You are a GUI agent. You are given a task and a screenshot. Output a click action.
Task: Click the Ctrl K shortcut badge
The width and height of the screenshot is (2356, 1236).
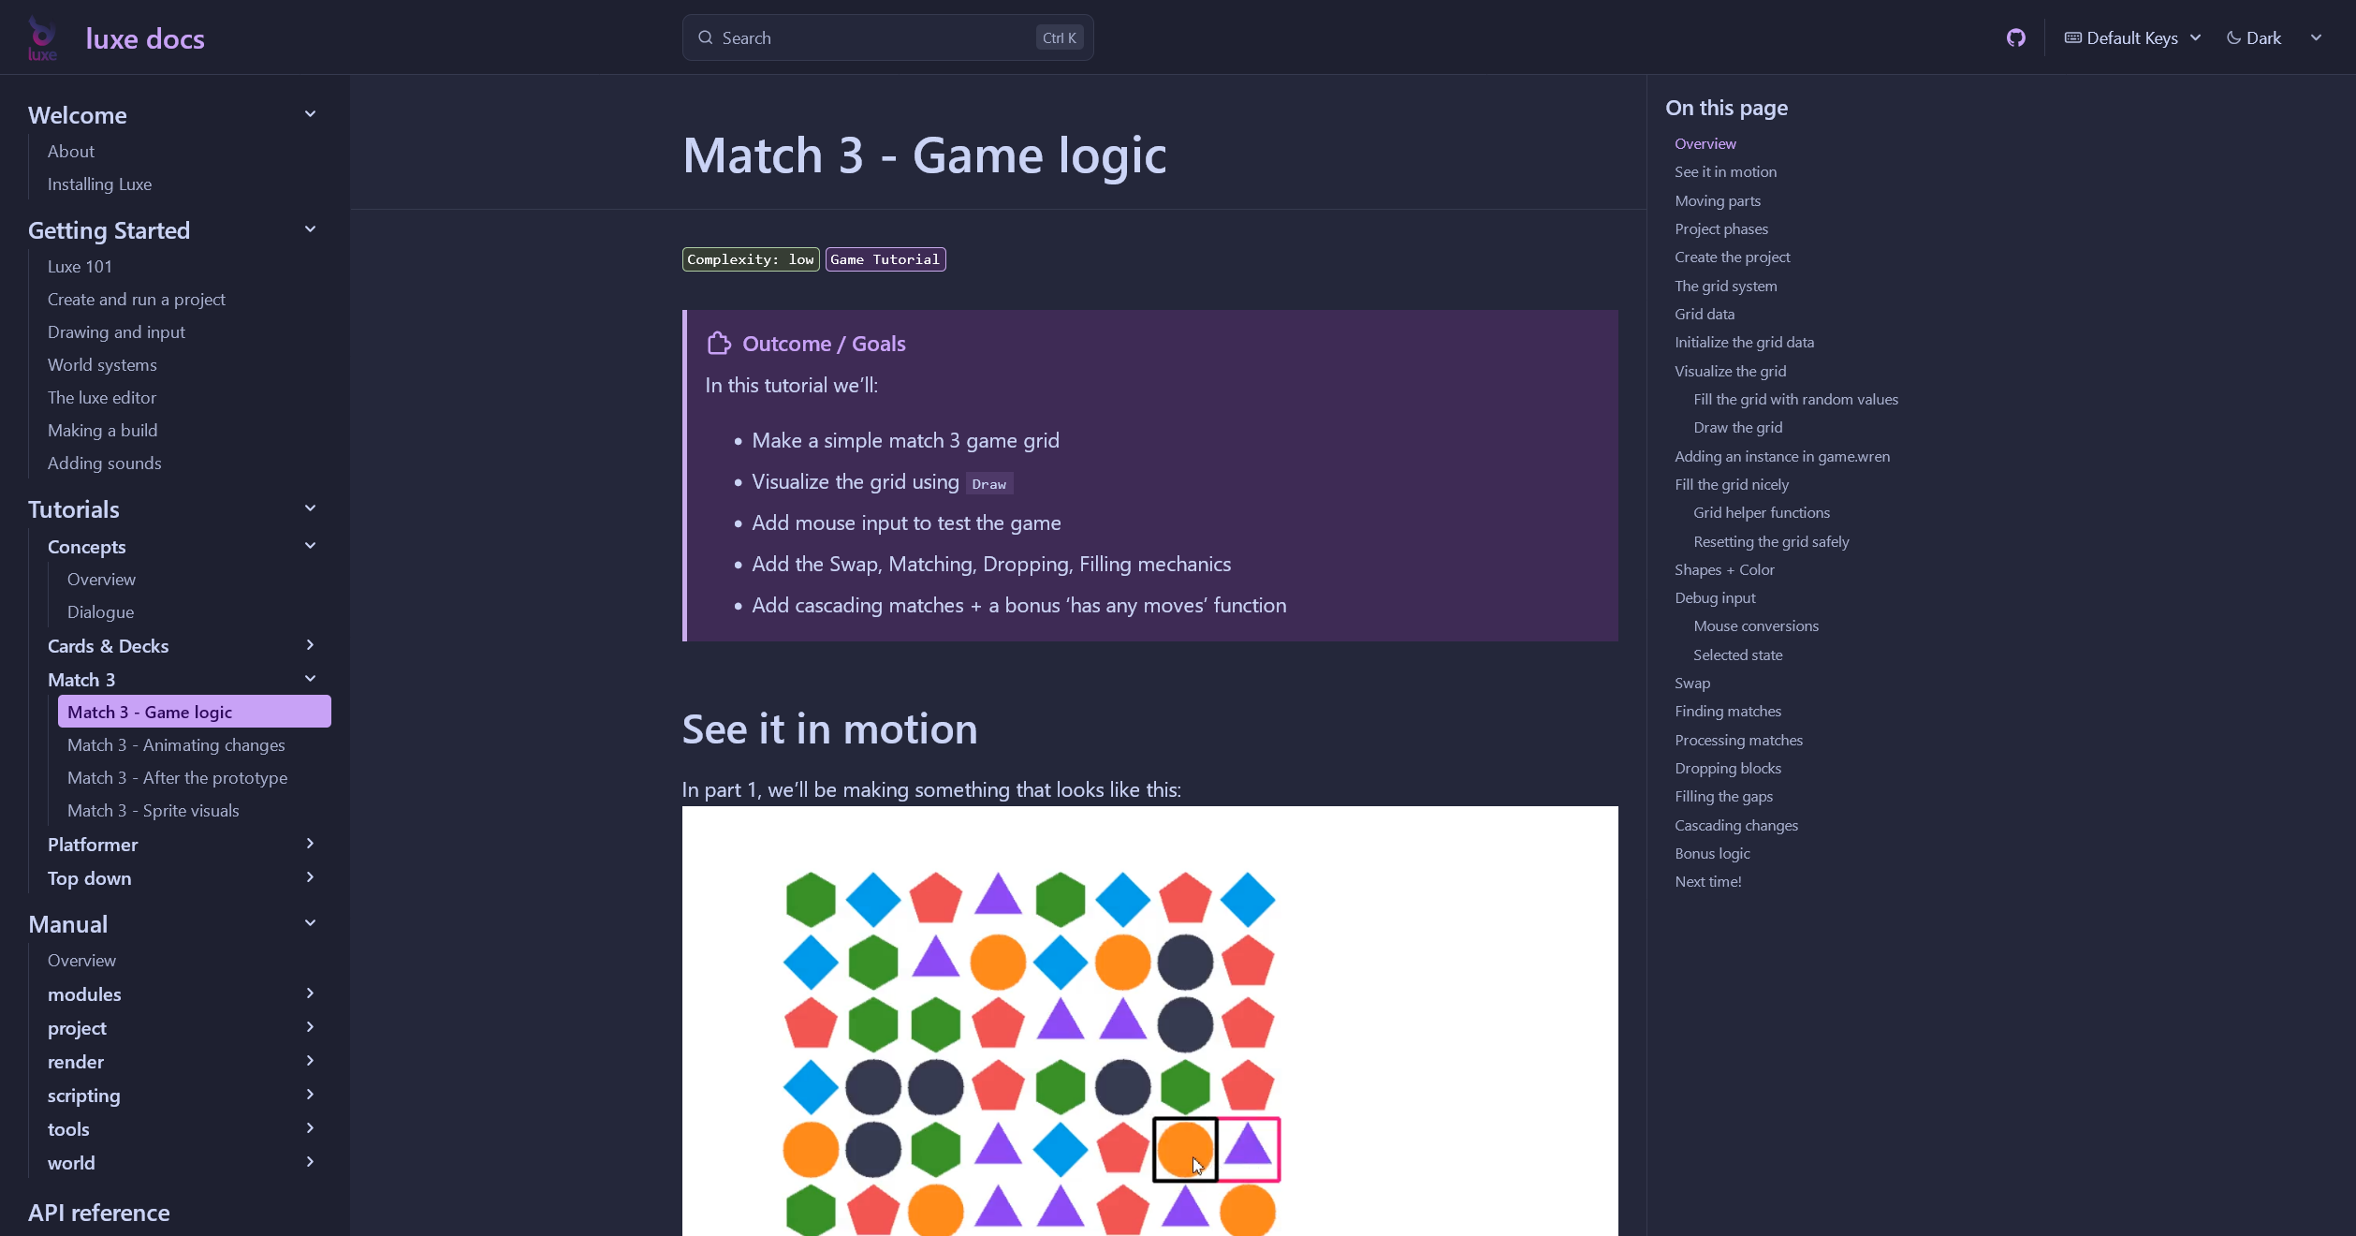click(x=1060, y=37)
